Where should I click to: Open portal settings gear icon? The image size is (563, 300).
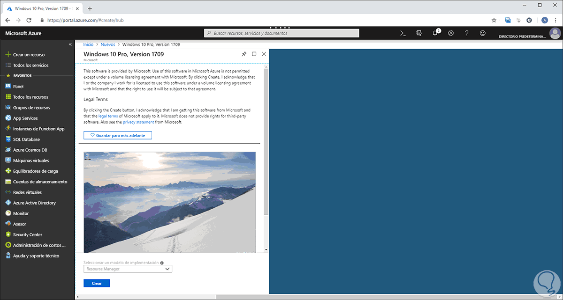click(451, 33)
